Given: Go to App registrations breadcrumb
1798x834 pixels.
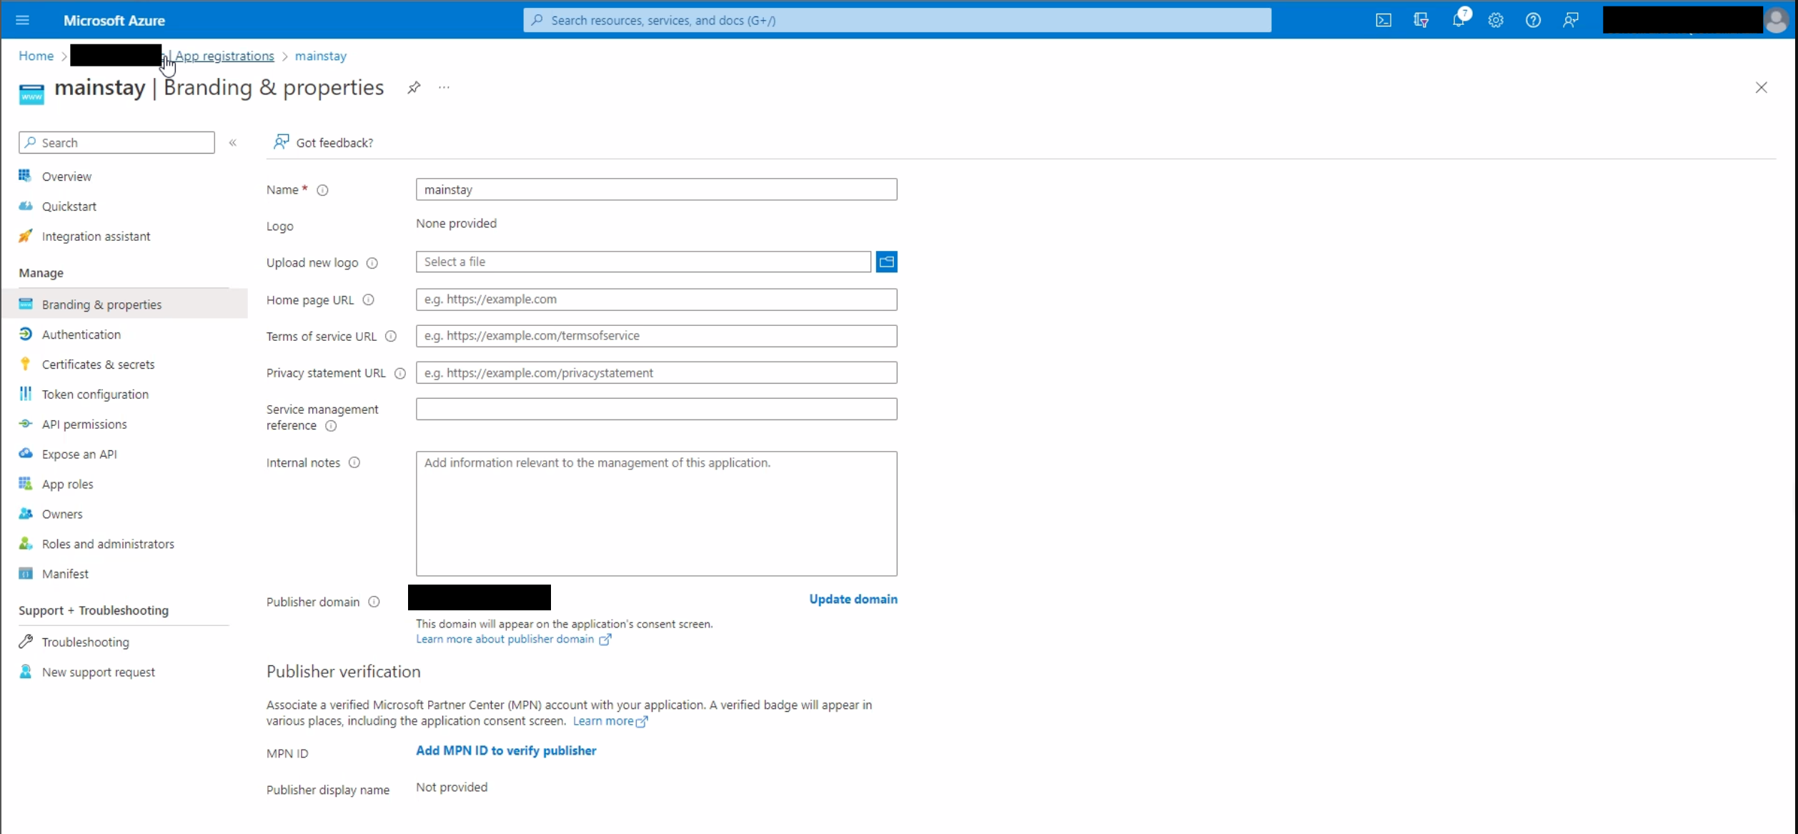Looking at the screenshot, I should [x=224, y=56].
